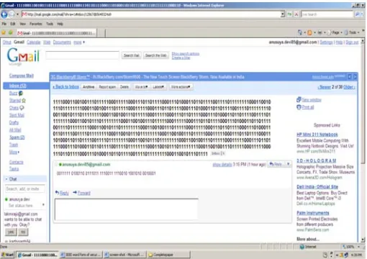Click the Forward arrow icon below the message

[75, 193]
